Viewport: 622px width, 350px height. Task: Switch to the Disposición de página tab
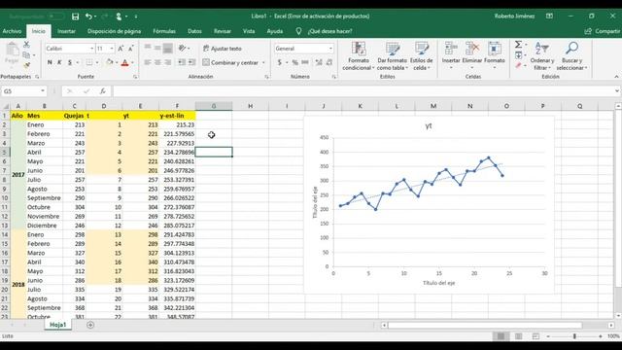point(115,31)
